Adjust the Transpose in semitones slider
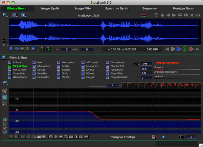The width and height of the screenshot is (203, 147). pyautogui.click(x=177, y=65)
